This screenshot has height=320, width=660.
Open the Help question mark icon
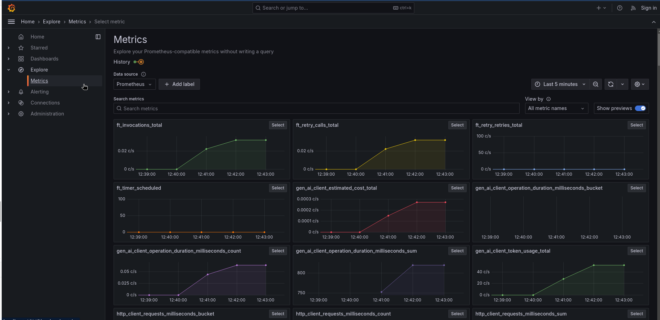(619, 8)
